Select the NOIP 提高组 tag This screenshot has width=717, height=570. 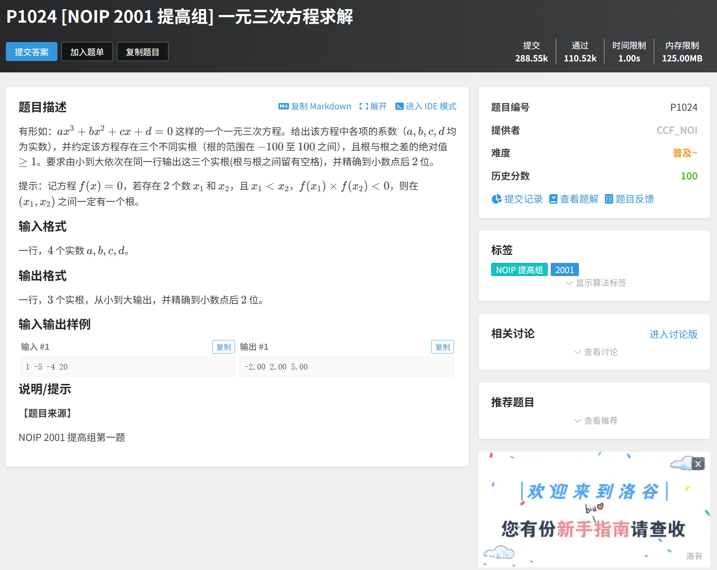tap(519, 270)
